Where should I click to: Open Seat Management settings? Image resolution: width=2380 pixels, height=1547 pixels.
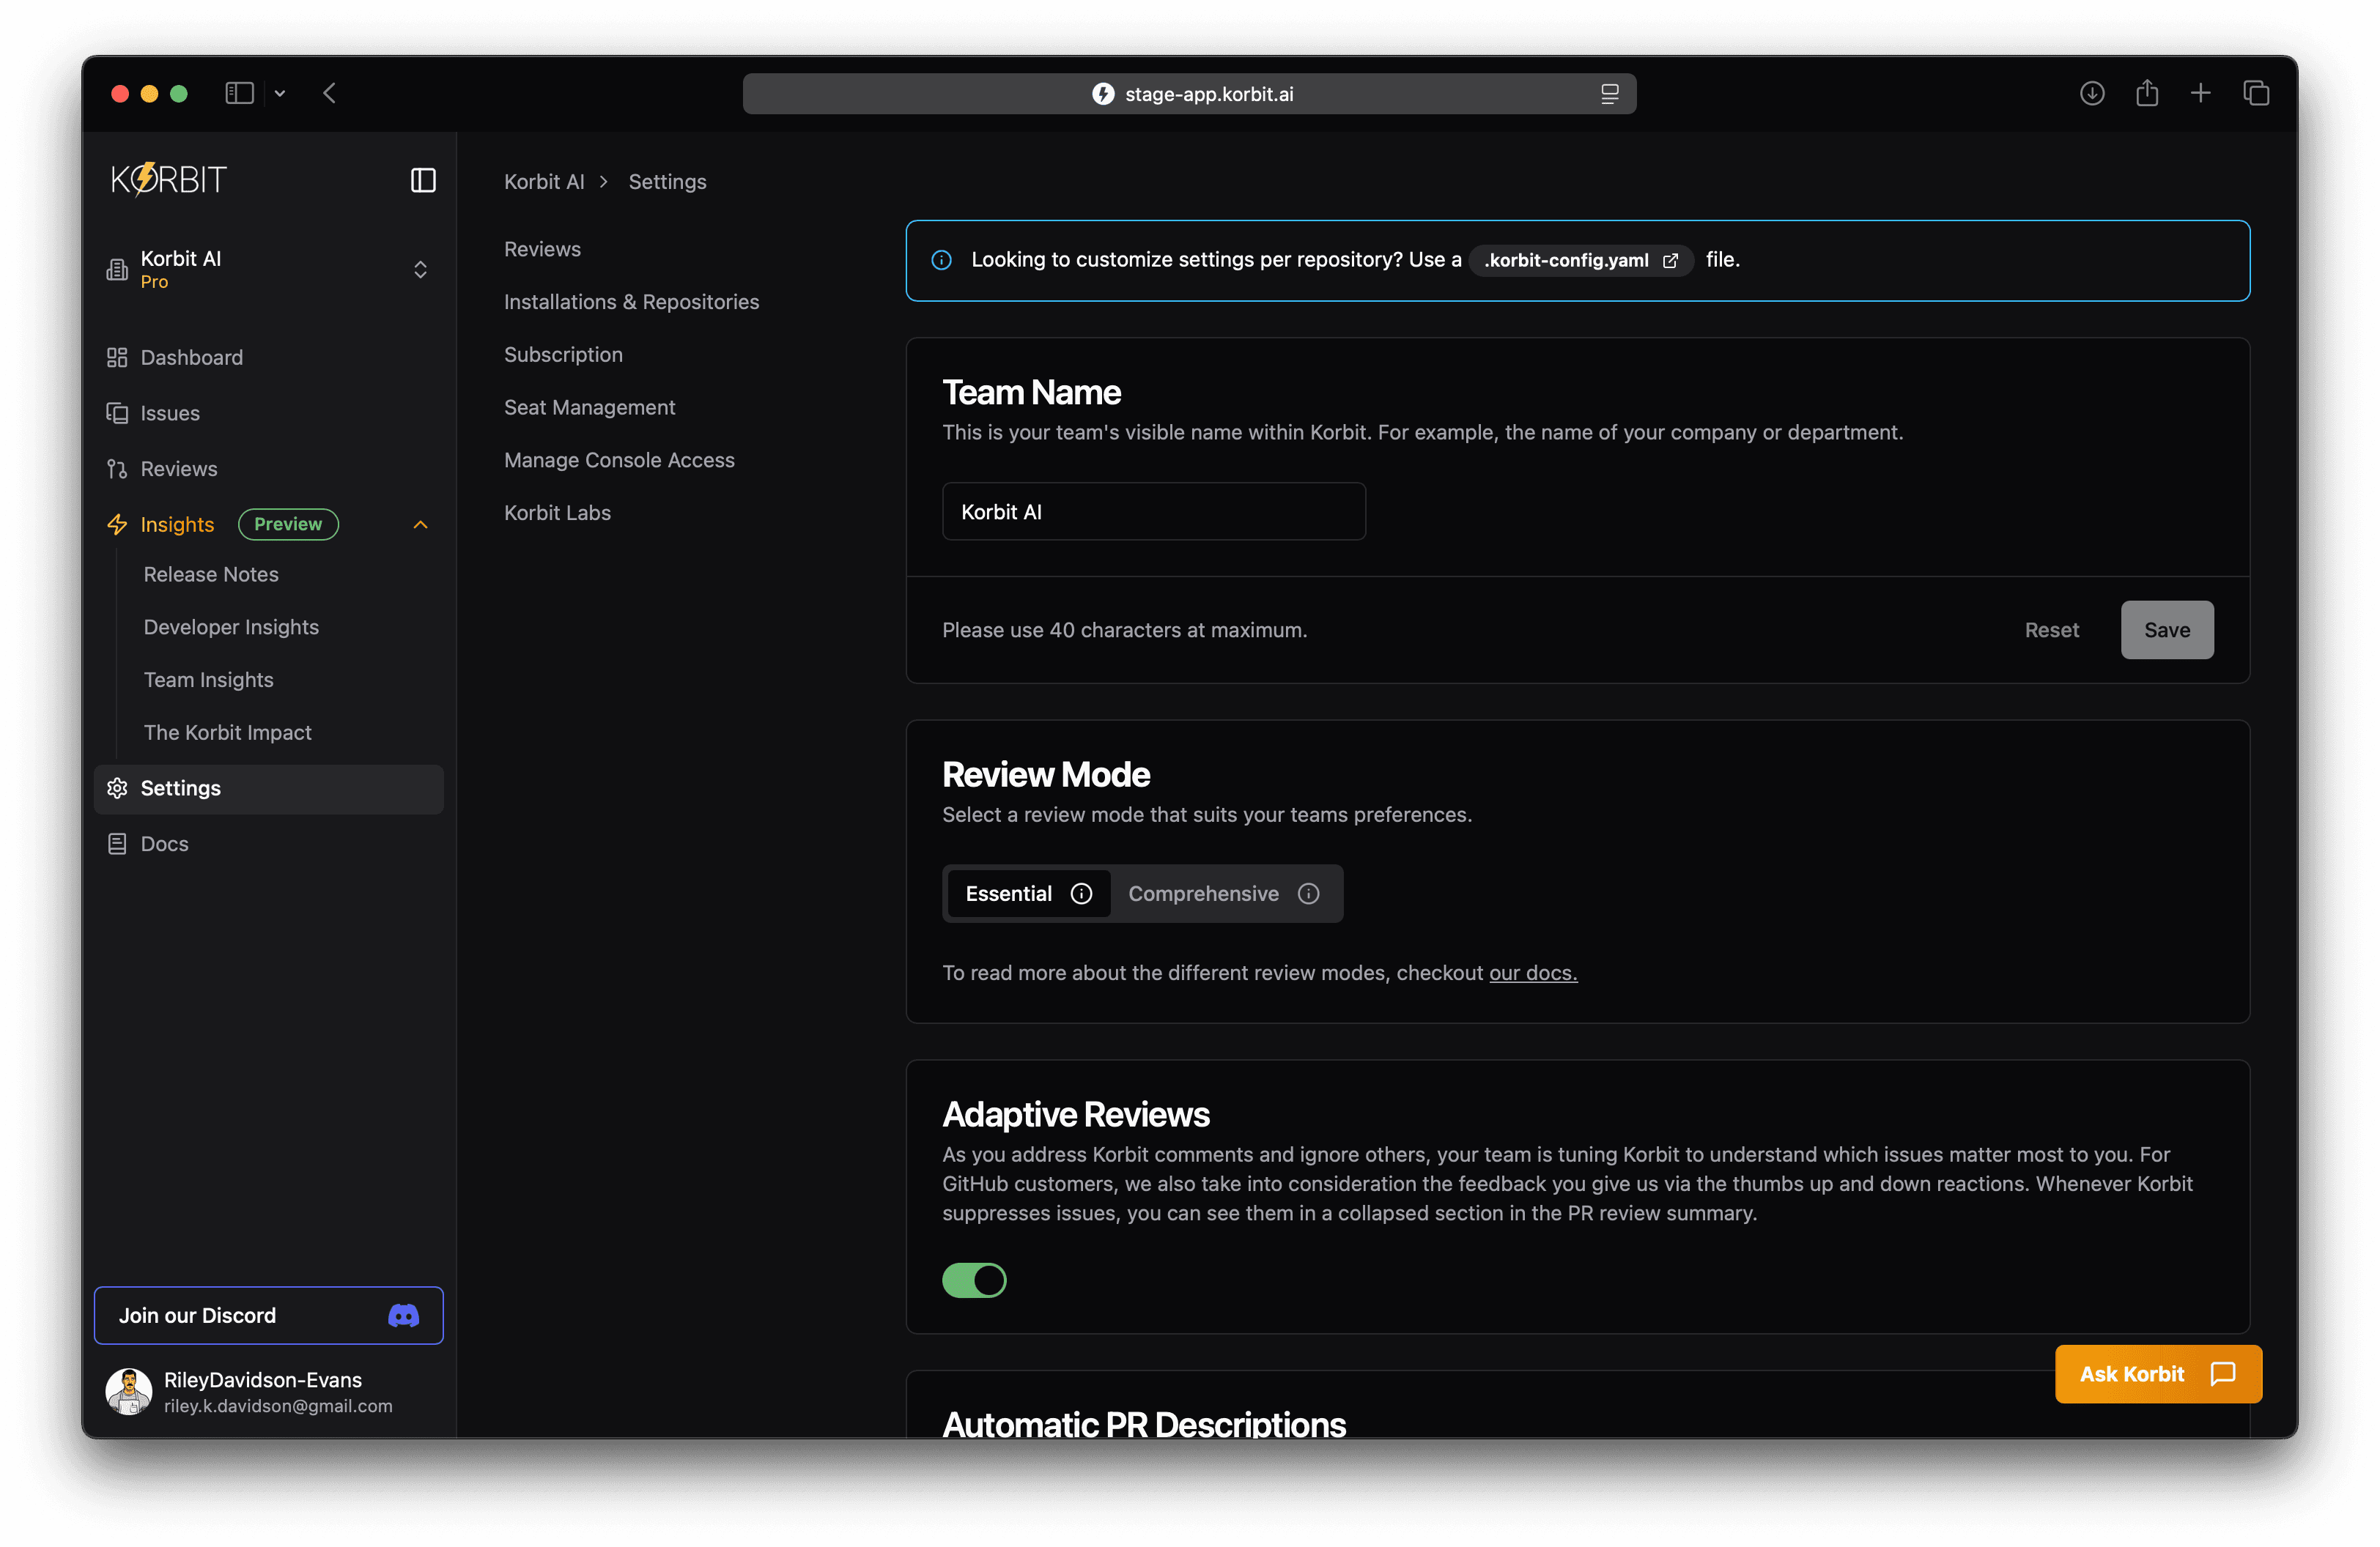coord(589,408)
